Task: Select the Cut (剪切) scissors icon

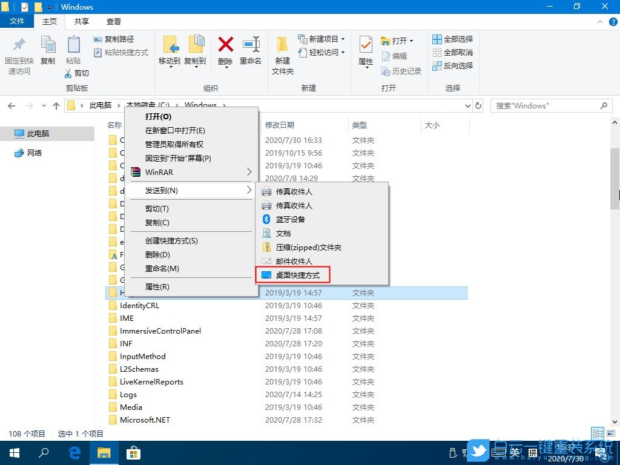Action: point(68,73)
